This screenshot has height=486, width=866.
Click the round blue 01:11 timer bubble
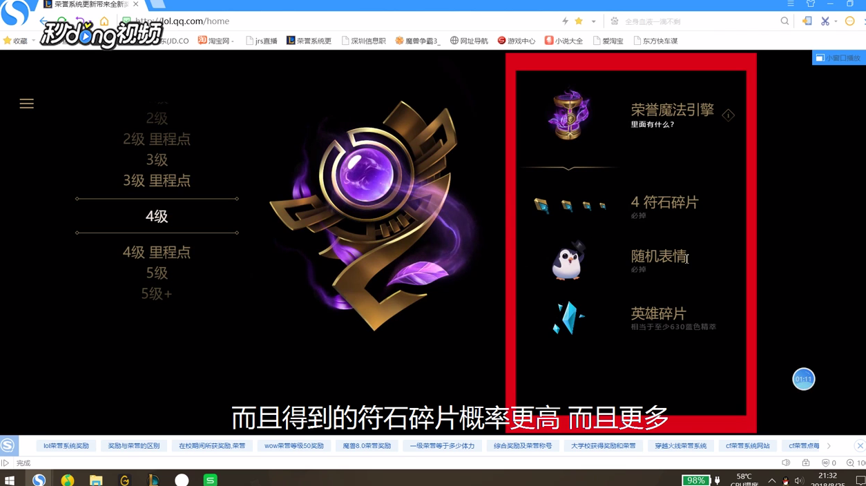(x=803, y=379)
